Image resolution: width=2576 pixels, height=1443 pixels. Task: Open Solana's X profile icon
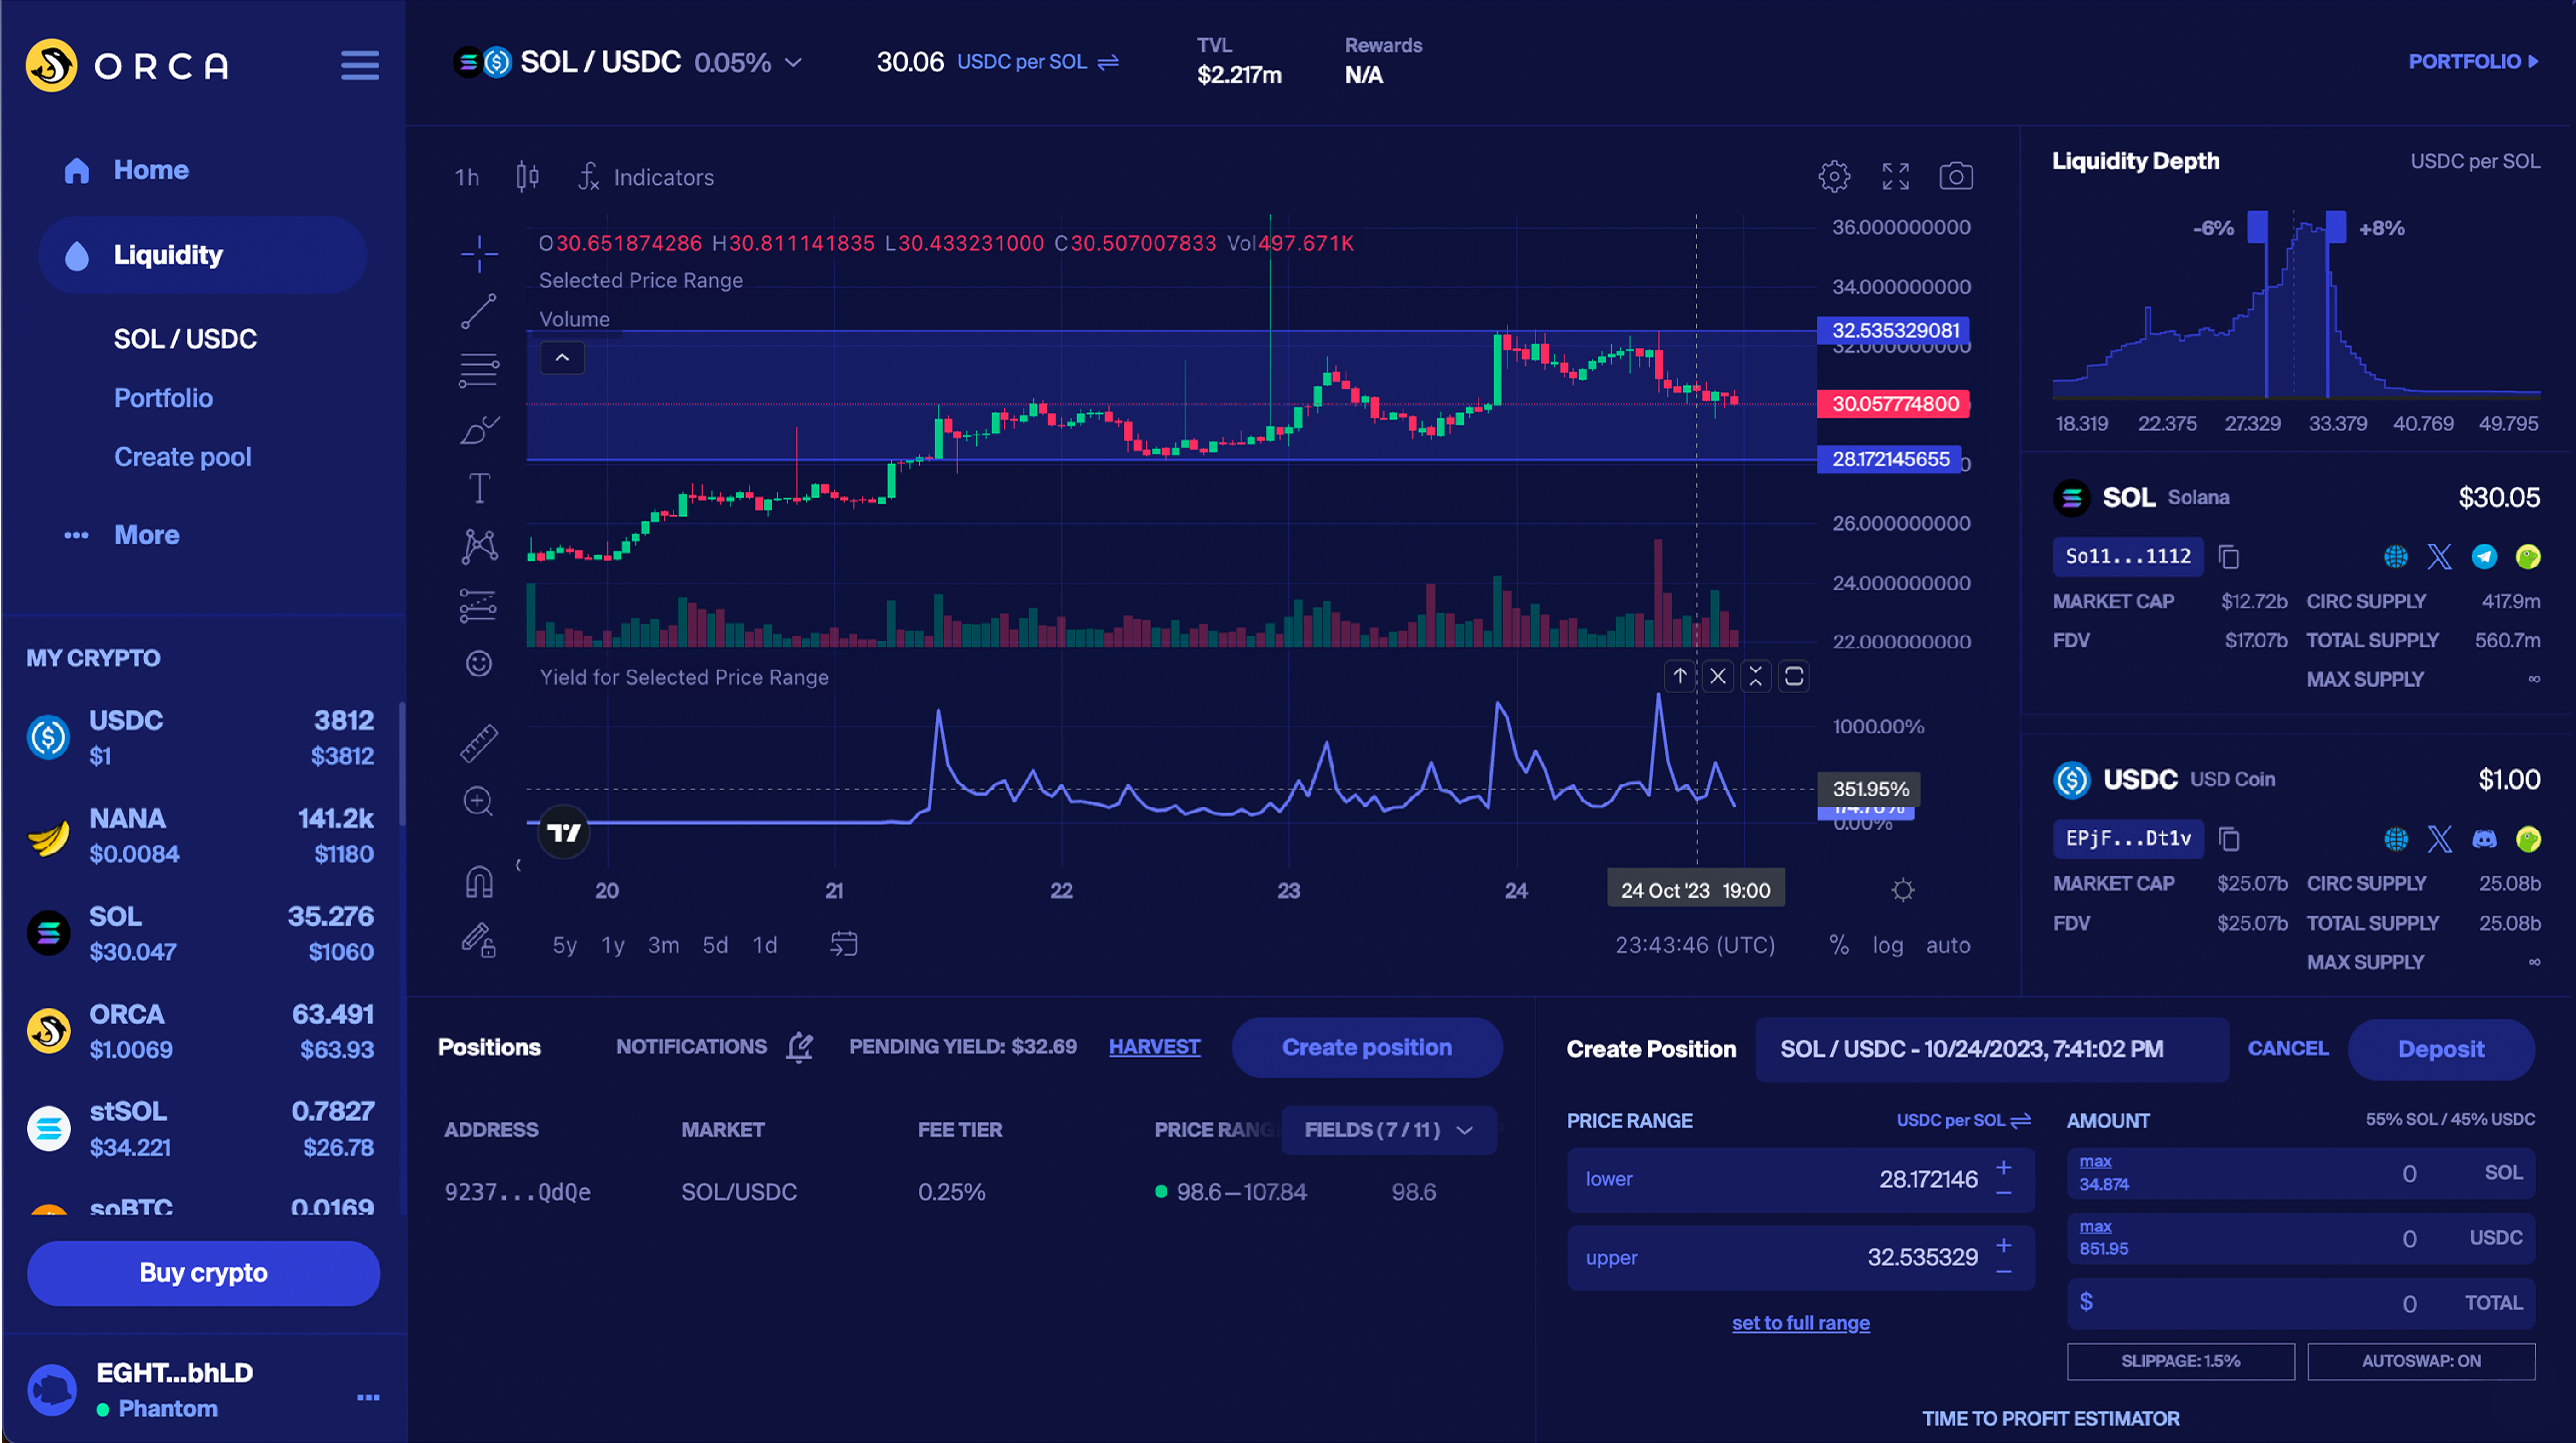pyautogui.click(x=2440, y=557)
